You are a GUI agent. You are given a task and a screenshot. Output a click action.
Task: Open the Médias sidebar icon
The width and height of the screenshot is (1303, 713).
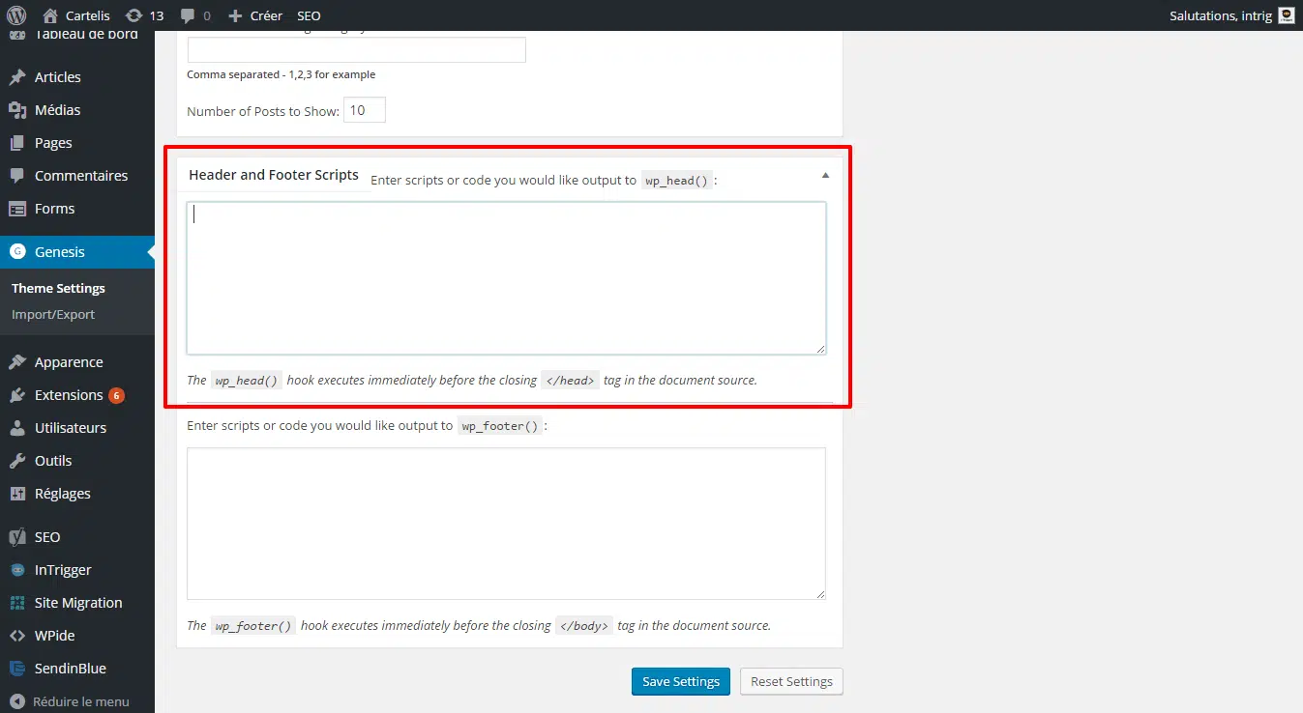click(16, 110)
